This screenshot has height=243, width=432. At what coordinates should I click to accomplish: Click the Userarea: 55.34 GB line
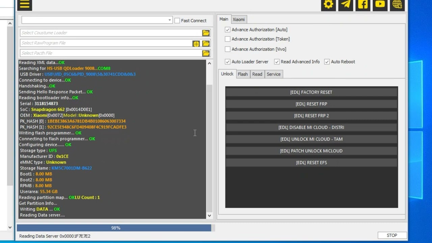pos(38,192)
